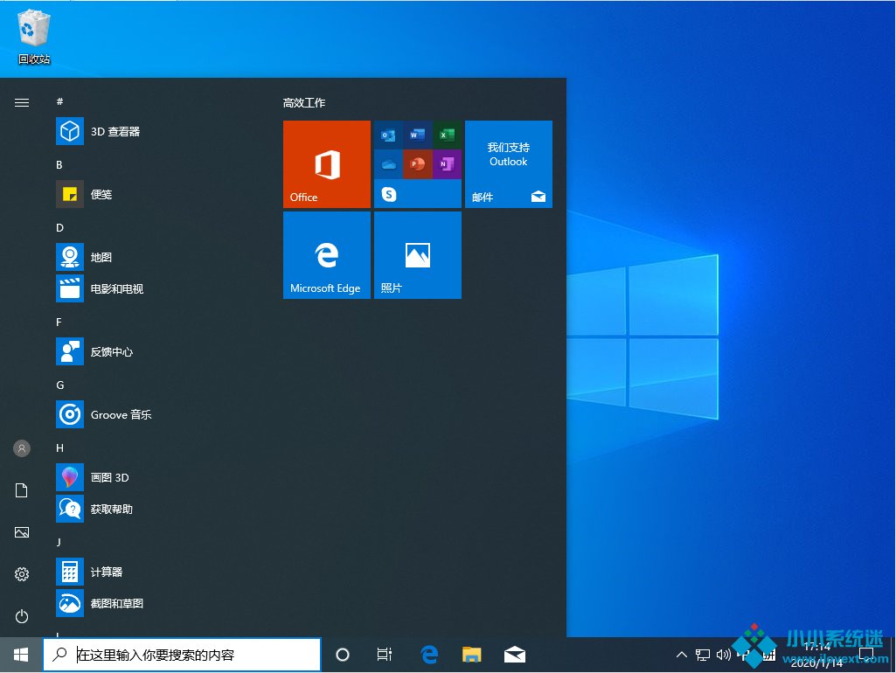Open the Microsoft Edge tile
This screenshot has width=896, height=673.
tap(327, 255)
